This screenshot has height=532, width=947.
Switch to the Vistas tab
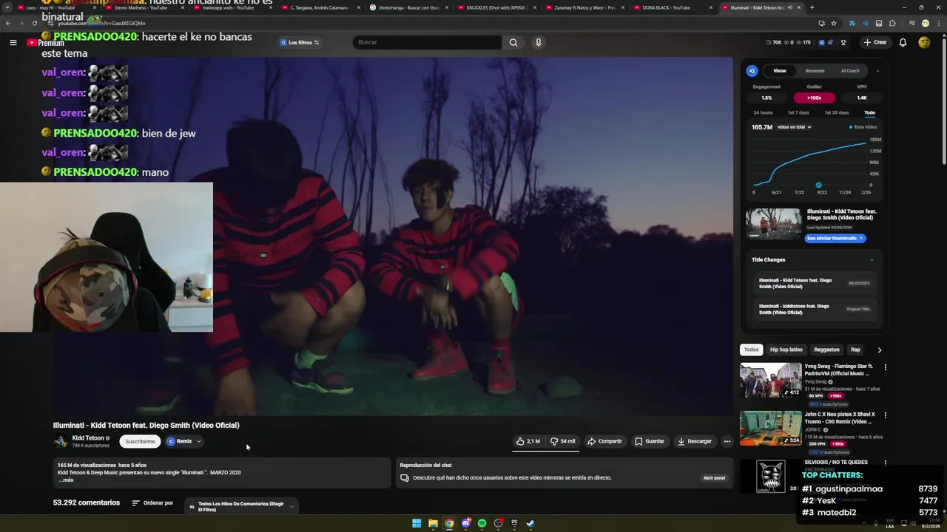[780, 71]
